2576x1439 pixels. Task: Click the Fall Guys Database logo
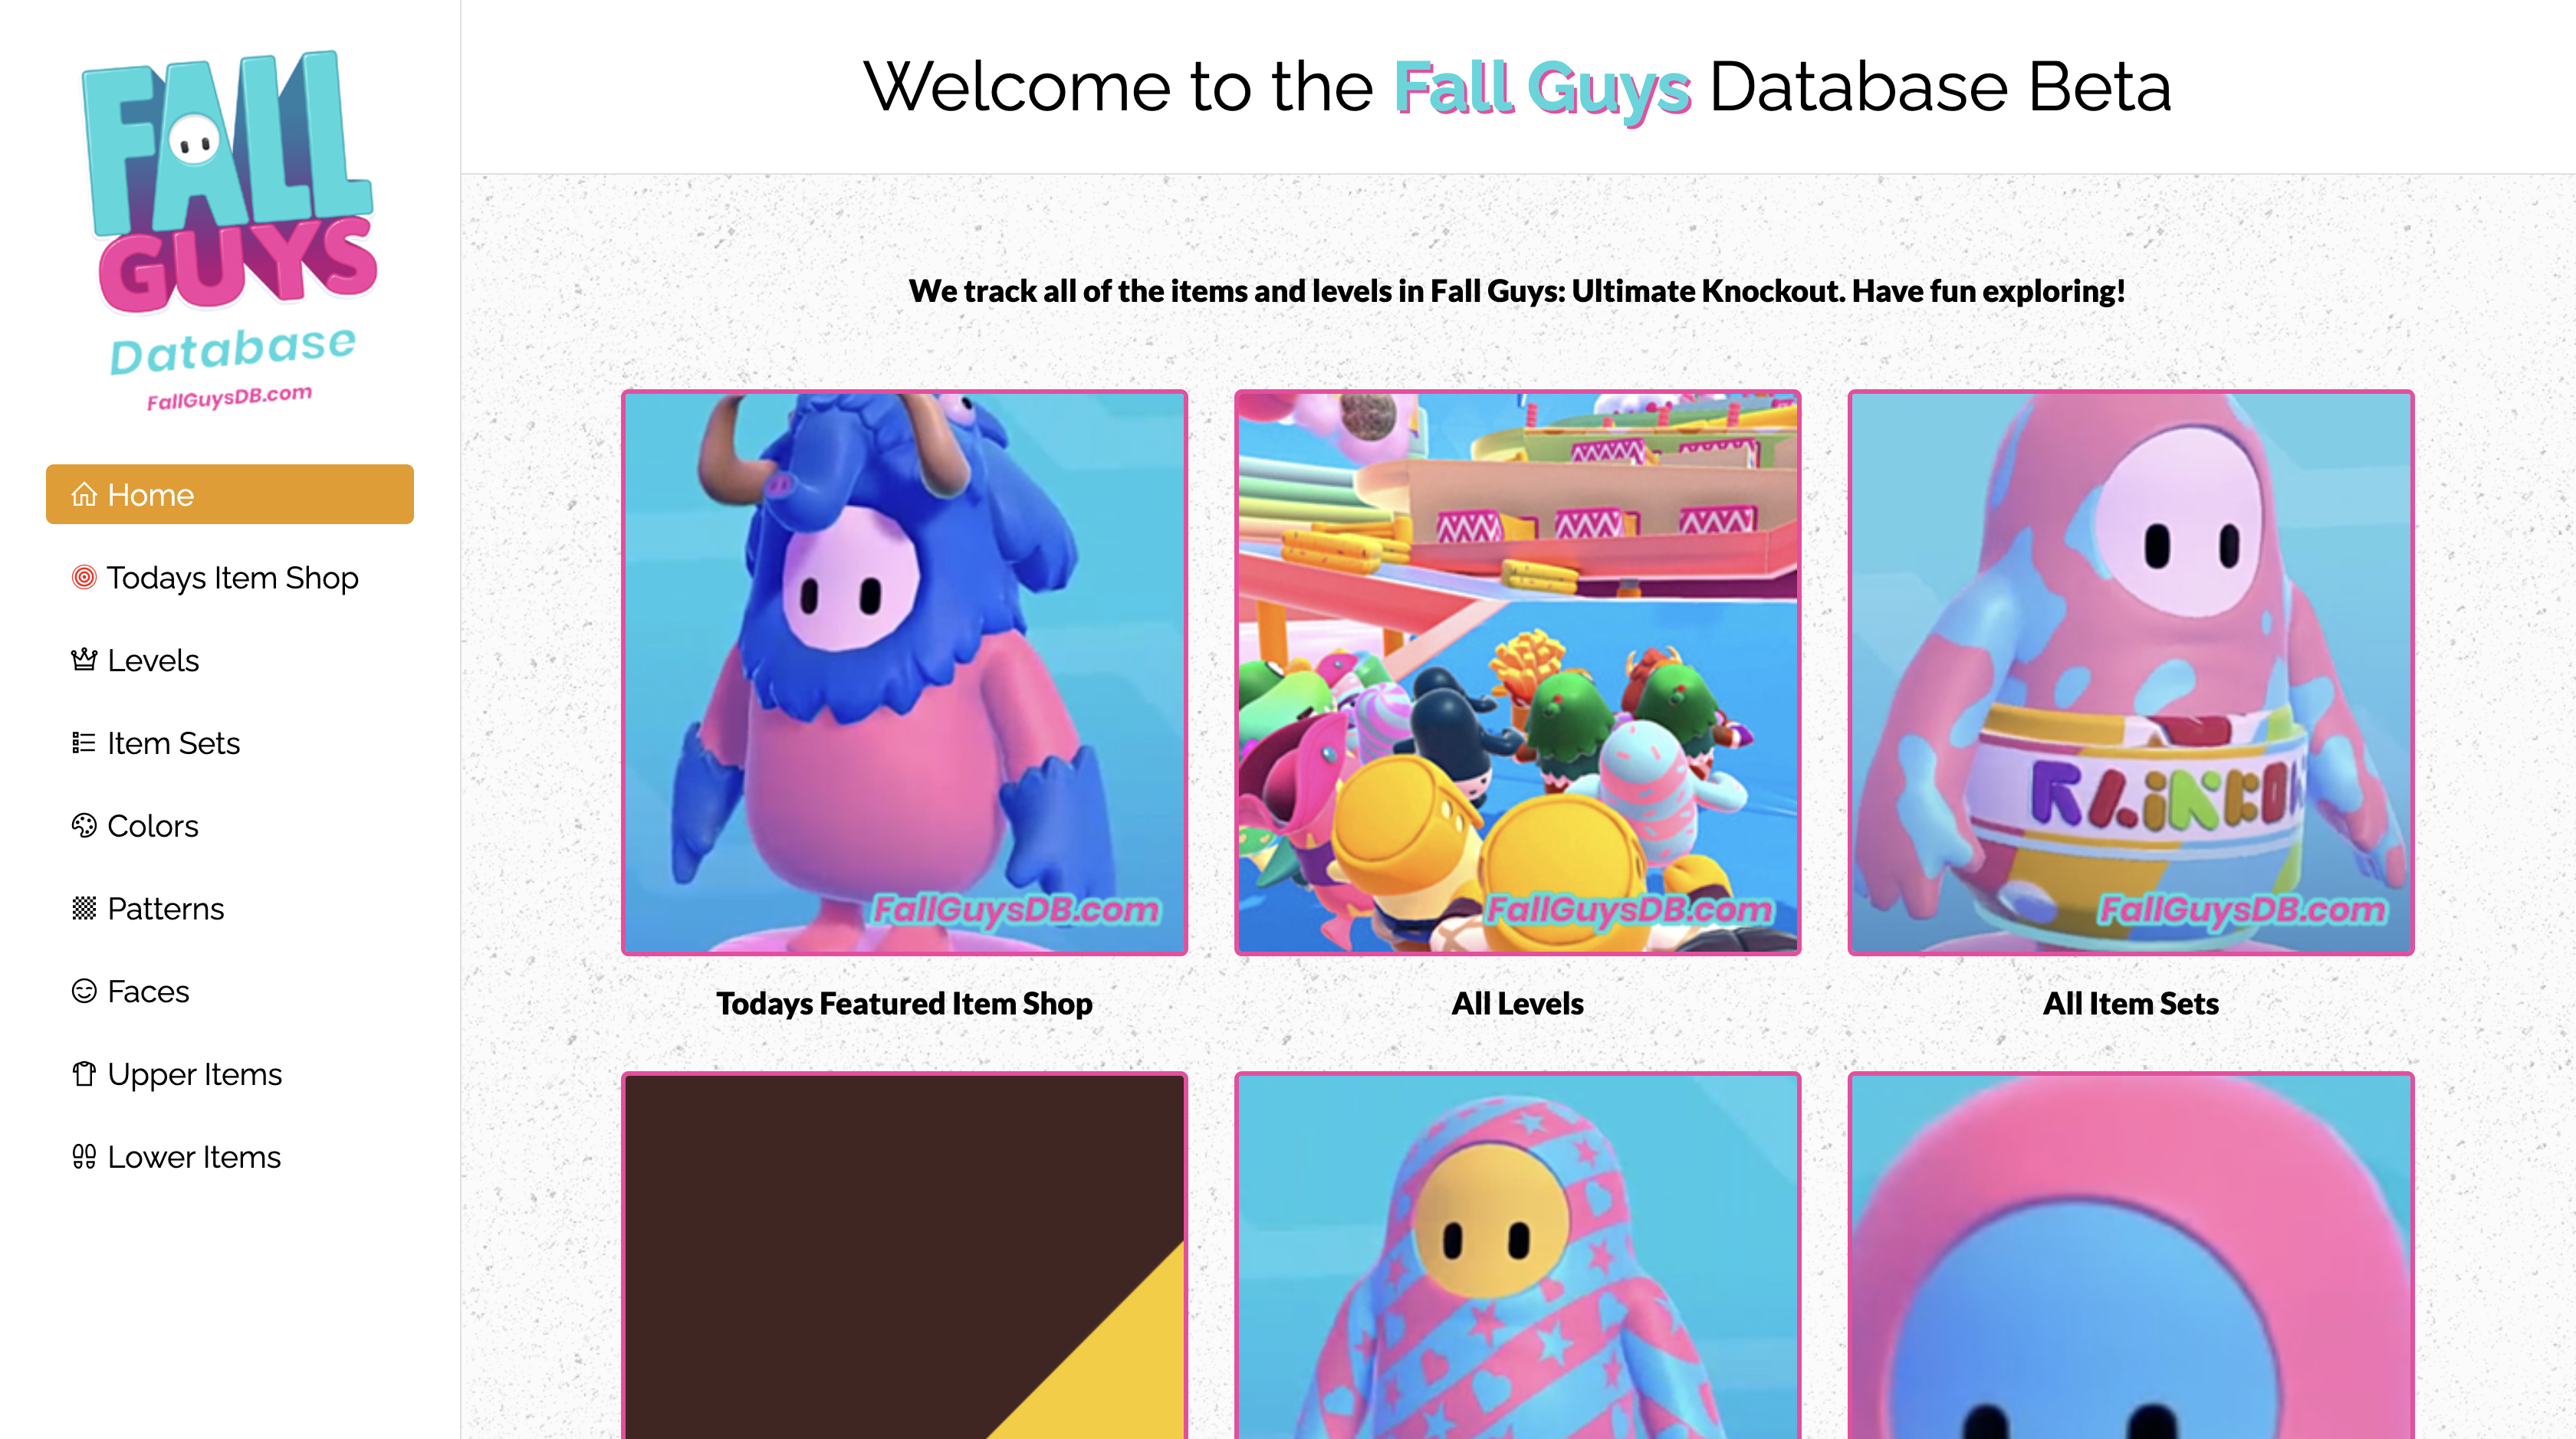[x=231, y=230]
